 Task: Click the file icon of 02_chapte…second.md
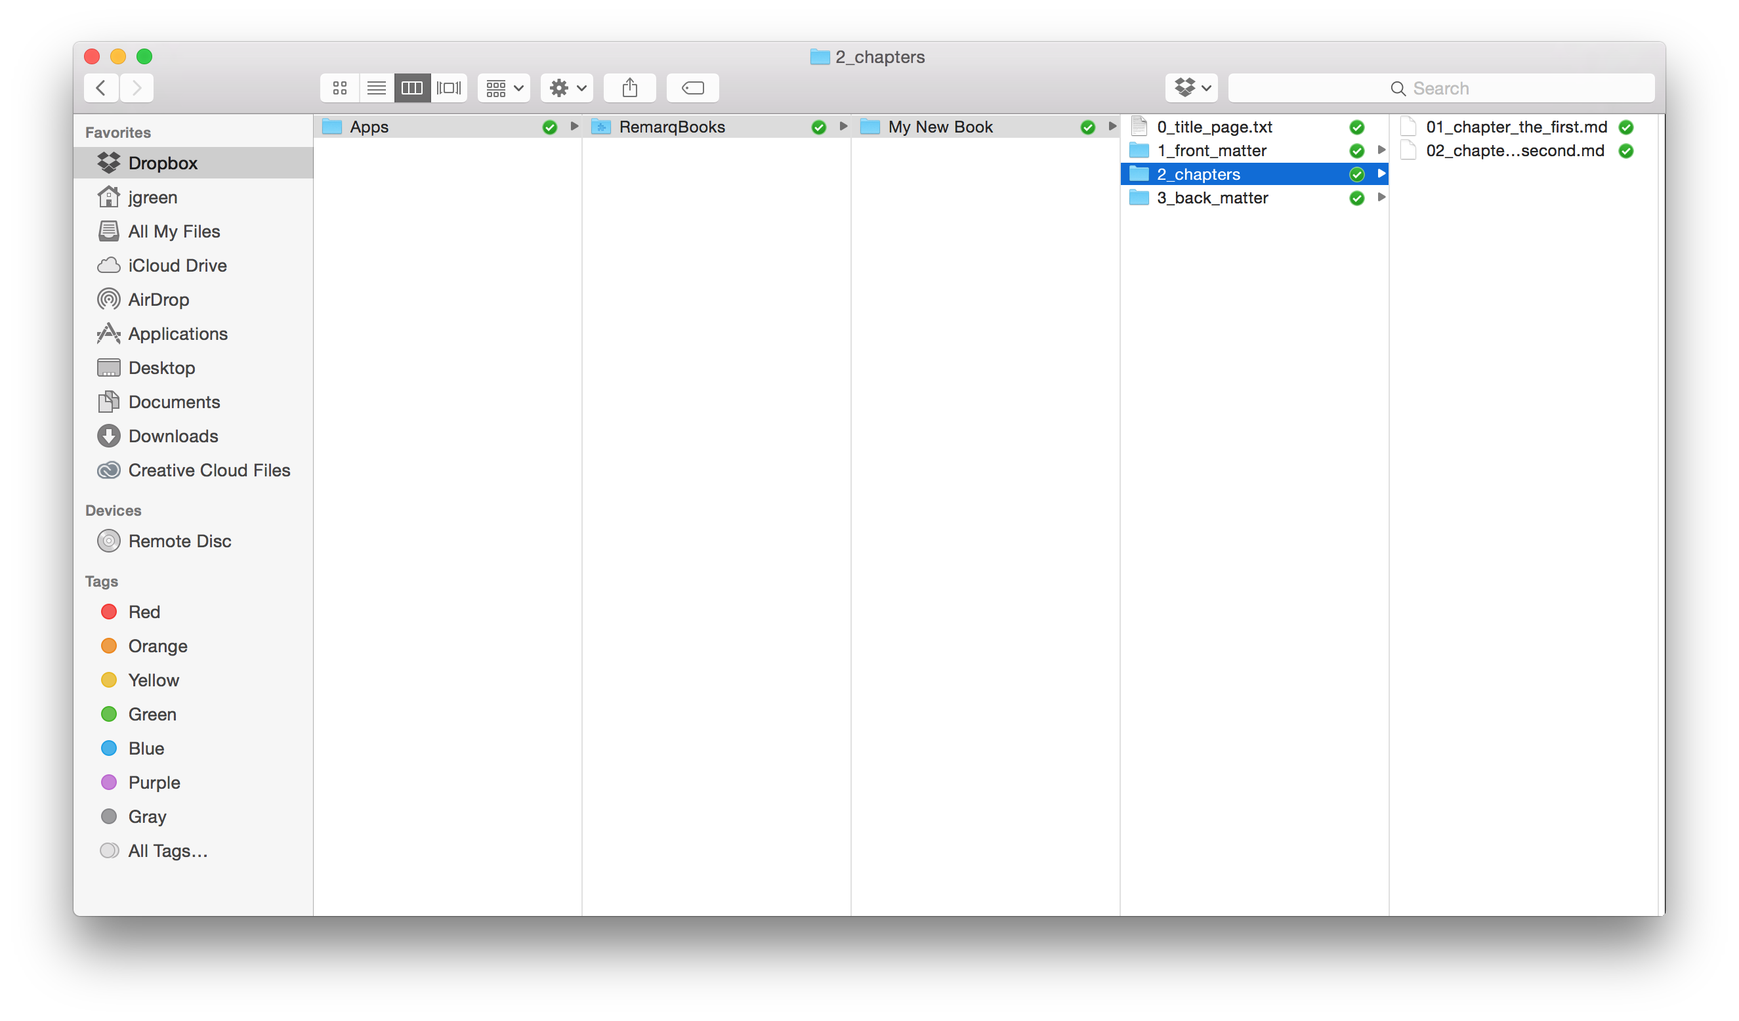pos(1408,150)
